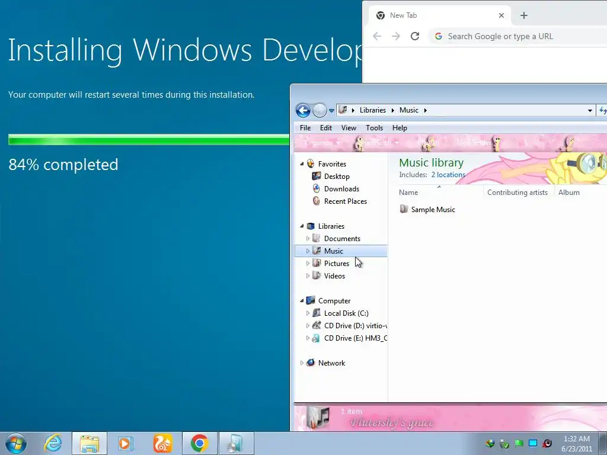This screenshot has height=455, width=607.
Task: Click the 2 locations link
Action: click(448, 175)
